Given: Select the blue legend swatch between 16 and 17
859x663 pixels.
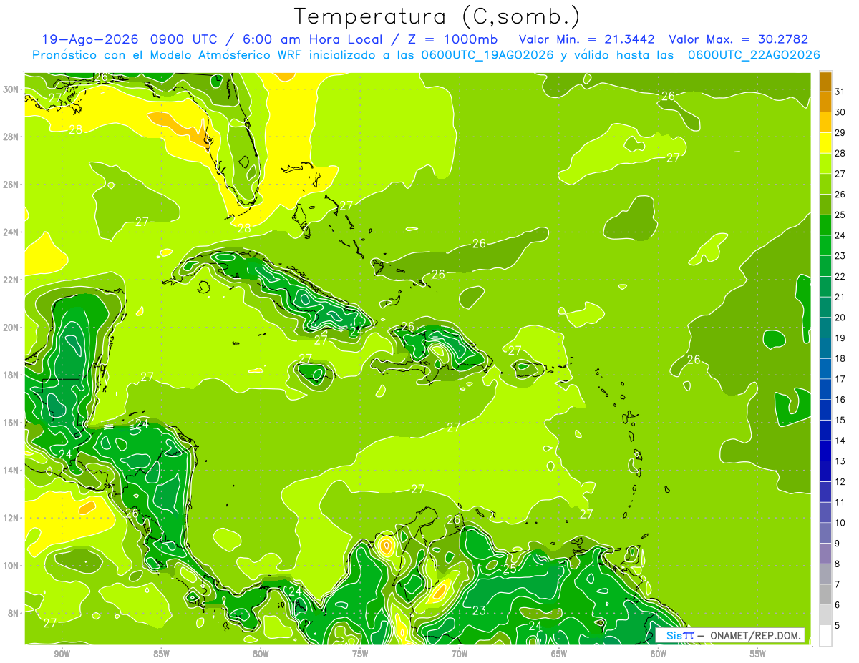Looking at the screenshot, I should 825,389.
